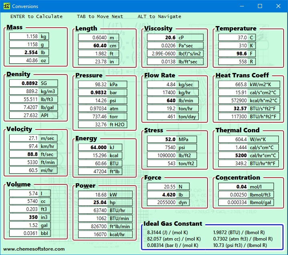This screenshot has width=288, height=255.
Task: Click the Force lb input field
Action: (x=162, y=194)
